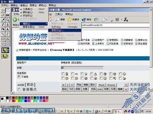Select the Ellipse shape tool

(x=3, y=44)
